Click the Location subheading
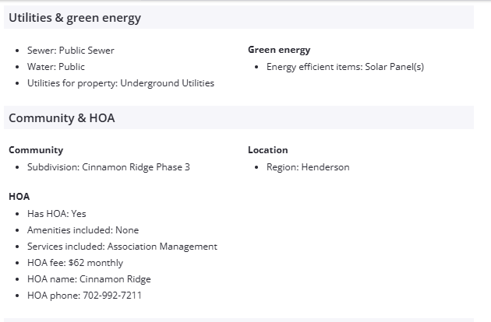The height and width of the screenshot is (322, 491). click(267, 150)
